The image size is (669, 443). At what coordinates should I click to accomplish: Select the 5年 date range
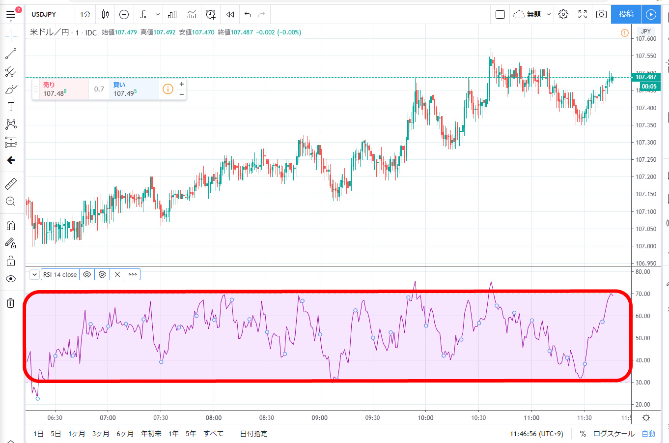point(191,434)
